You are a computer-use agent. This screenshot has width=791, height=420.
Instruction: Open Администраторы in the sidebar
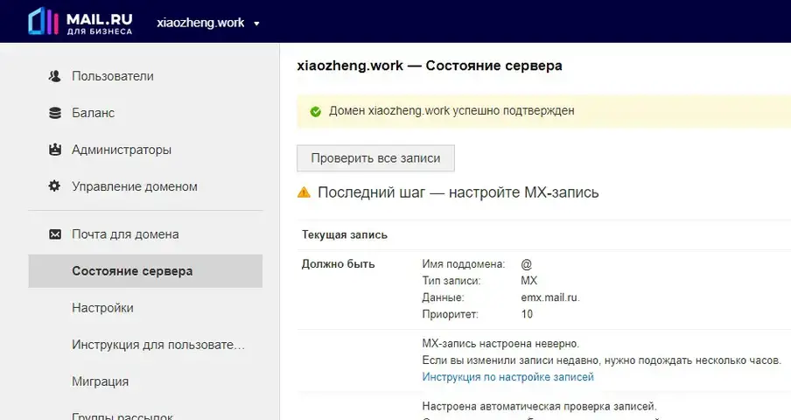(122, 150)
